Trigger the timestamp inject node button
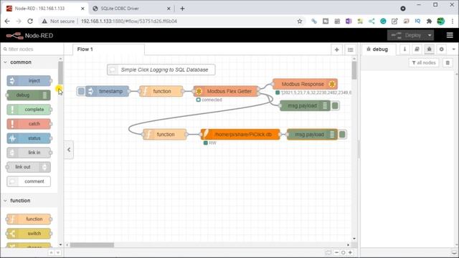459x258 pixels. (x=81, y=91)
